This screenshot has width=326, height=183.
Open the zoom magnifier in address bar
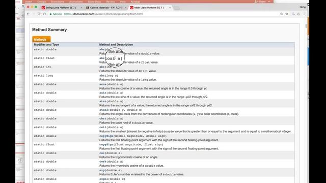pyautogui.click(x=281, y=14)
